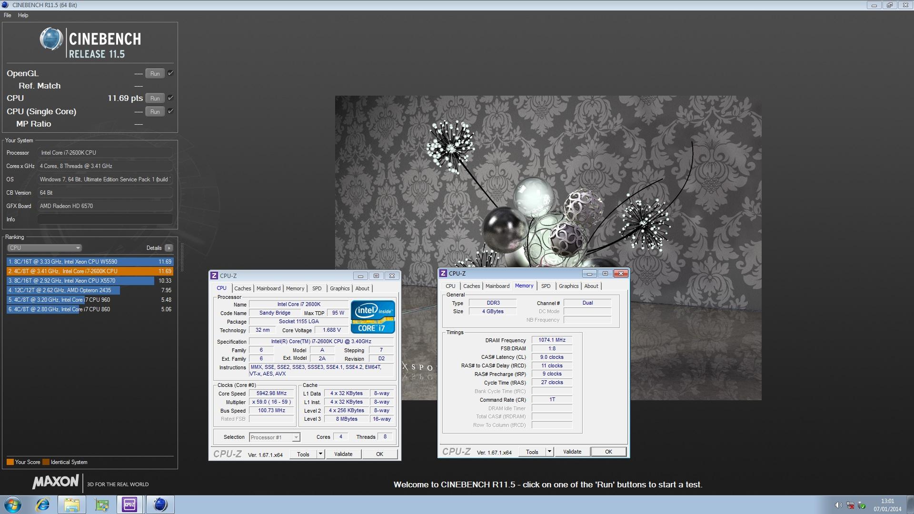The image size is (914, 514).
Task: Select CPU tab in Memory CPU-Z window
Action: pyautogui.click(x=450, y=286)
